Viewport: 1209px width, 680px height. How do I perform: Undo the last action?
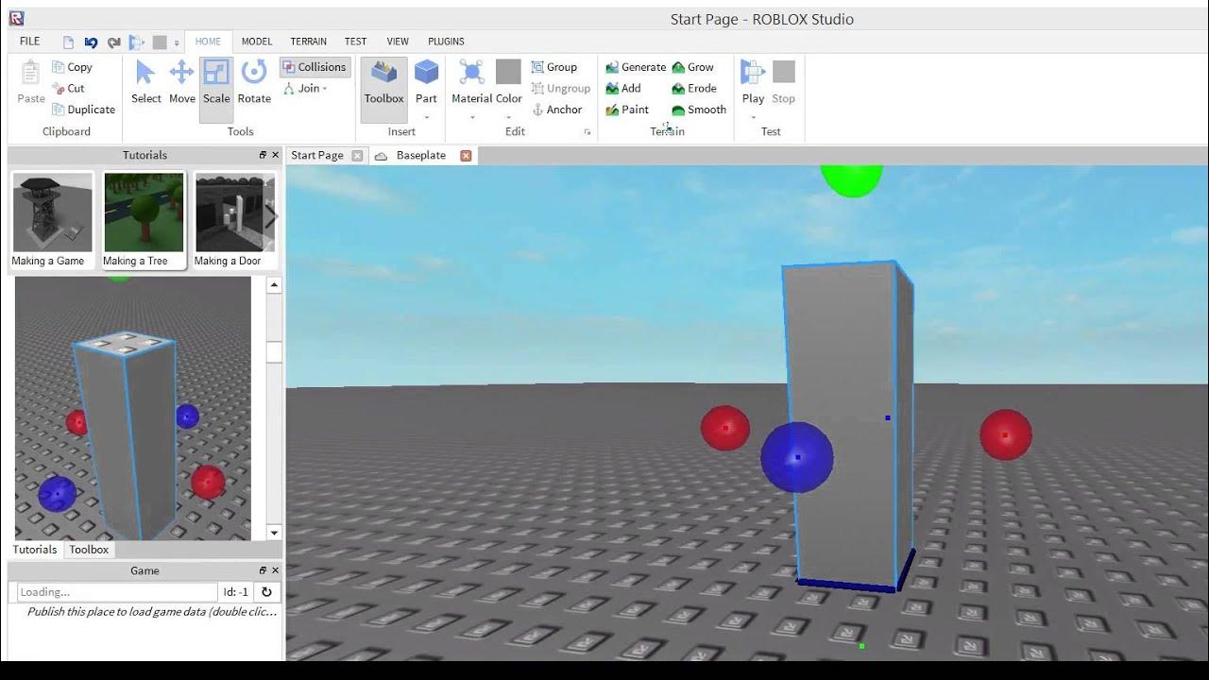point(91,42)
